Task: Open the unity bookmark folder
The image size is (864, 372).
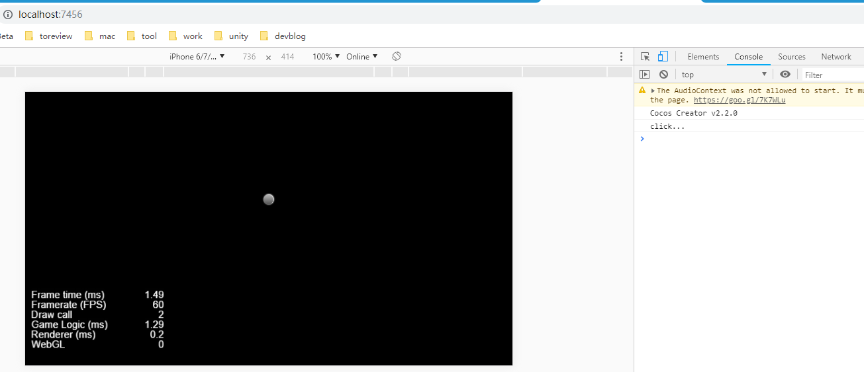Action: click(x=231, y=36)
